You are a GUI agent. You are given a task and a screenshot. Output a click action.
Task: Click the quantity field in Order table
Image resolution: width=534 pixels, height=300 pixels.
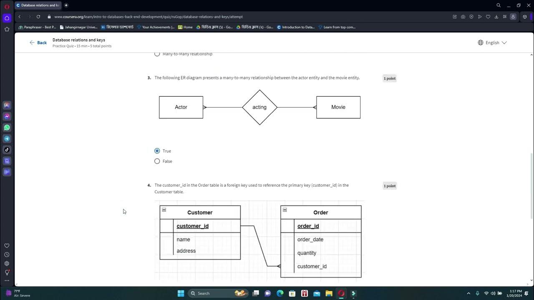[x=307, y=253]
